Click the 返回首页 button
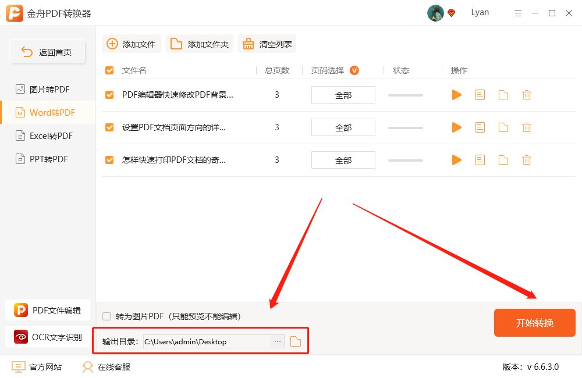The height and width of the screenshot is (378, 582). coord(47,51)
